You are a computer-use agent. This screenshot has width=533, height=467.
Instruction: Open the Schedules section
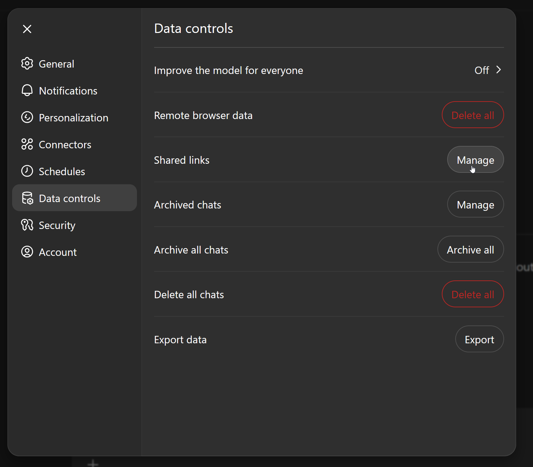(x=74, y=171)
